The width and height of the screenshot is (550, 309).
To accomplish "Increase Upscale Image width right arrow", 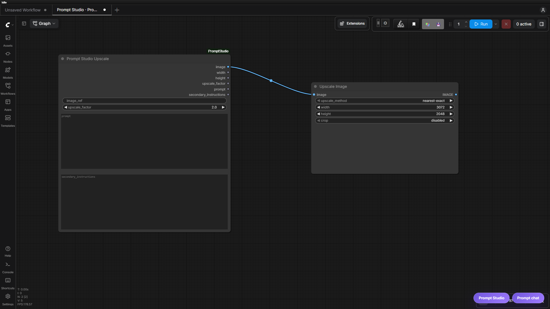I will point(451,107).
